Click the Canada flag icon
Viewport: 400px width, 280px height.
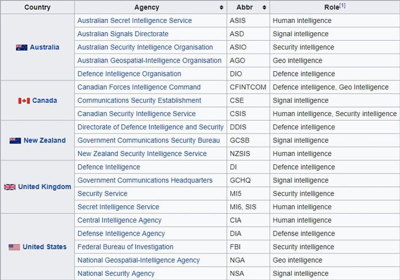coord(24,101)
